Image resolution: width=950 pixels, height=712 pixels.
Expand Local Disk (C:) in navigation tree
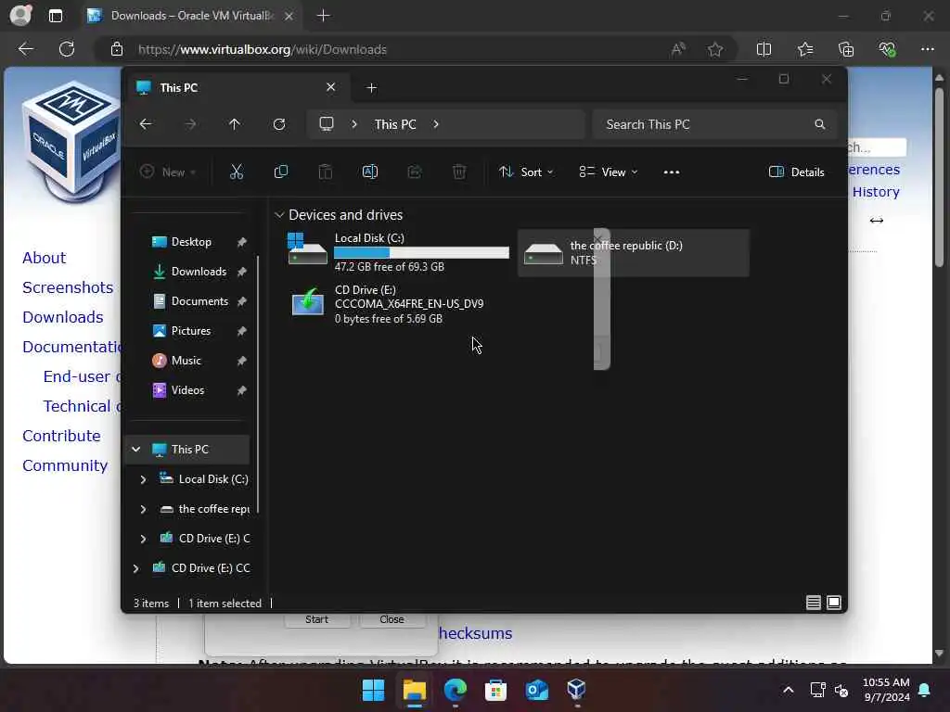[143, 479]
